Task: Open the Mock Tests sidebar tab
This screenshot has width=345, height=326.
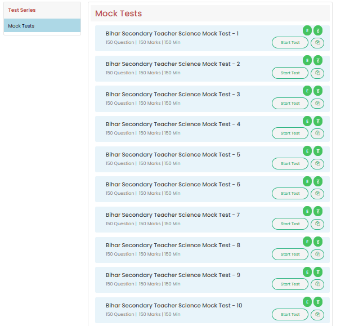Action: [x=42, y=26]
